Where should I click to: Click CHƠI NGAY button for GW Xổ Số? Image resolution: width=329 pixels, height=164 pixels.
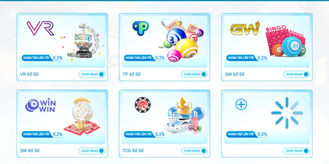pyautogui.click(x=297, y=74)
